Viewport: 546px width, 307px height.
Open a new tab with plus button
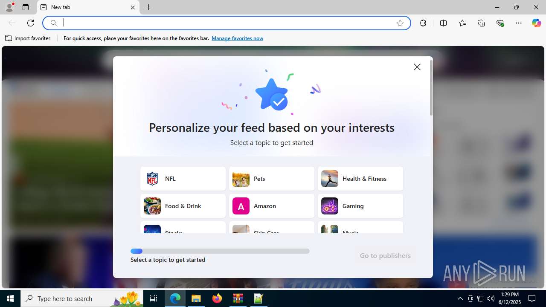pos(148,7)
